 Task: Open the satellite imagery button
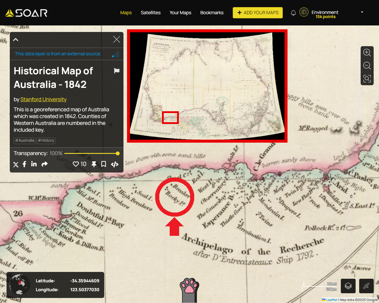(366, 286)
